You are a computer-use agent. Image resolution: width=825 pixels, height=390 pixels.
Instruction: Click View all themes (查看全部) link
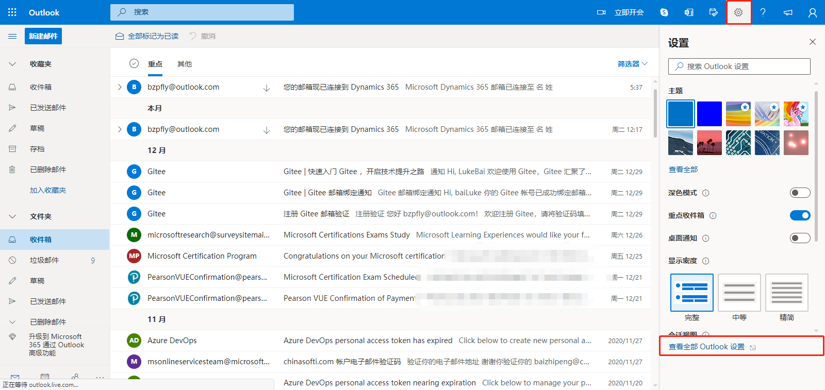click(x=683, y=169)
